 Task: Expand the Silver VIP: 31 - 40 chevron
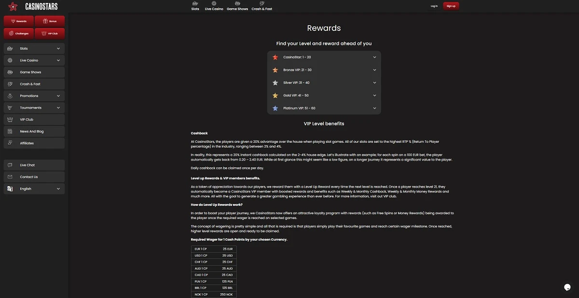tap(374, 82)
